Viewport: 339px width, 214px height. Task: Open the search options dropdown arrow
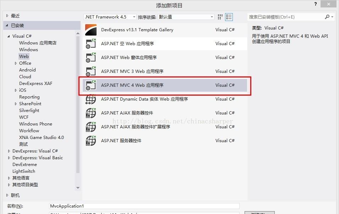(332, 17)
